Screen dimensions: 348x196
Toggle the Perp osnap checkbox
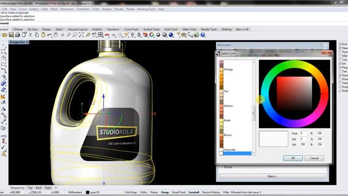[x=340, y=68]
